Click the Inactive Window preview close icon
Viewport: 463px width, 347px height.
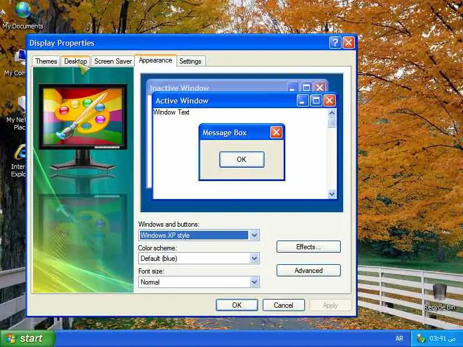[319, 87]
